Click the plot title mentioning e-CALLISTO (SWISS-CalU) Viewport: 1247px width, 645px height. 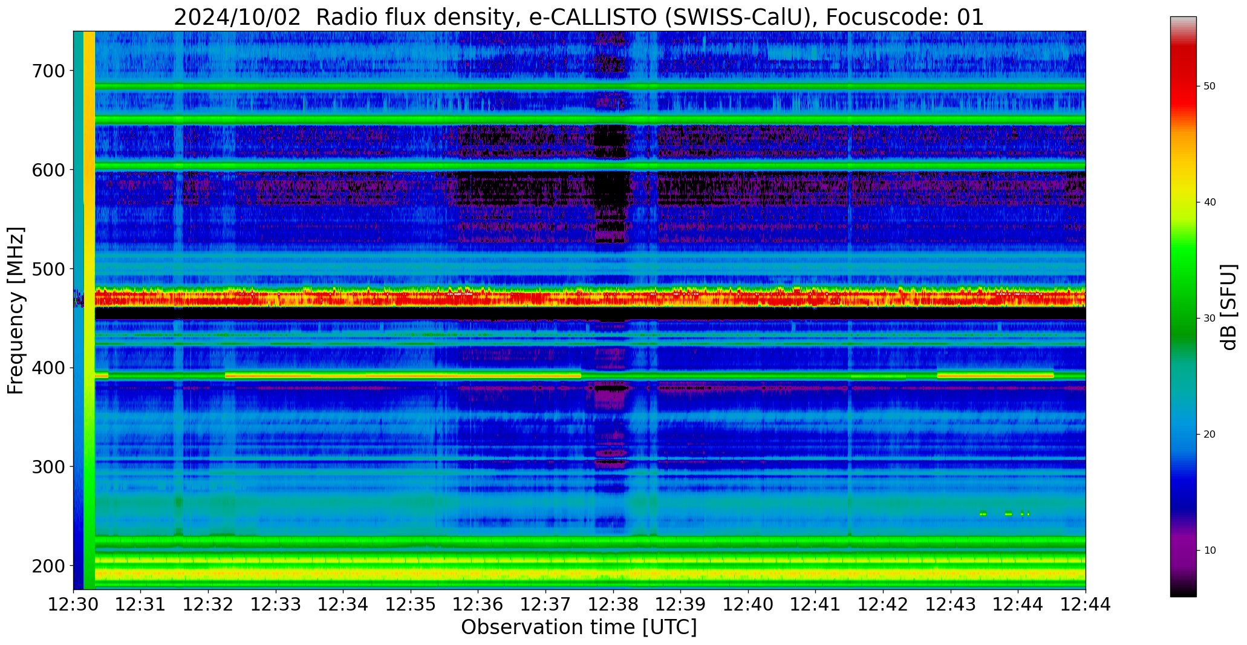[579, 17]
